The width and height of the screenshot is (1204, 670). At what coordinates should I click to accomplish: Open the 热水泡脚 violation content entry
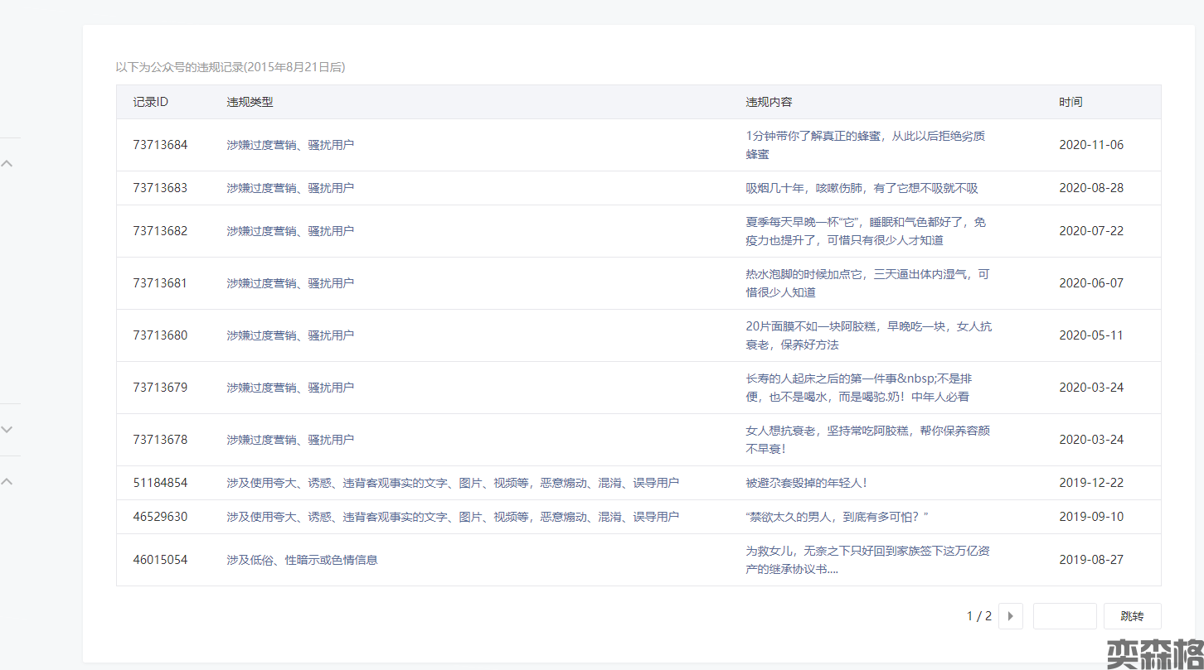[x=867, y=283]
